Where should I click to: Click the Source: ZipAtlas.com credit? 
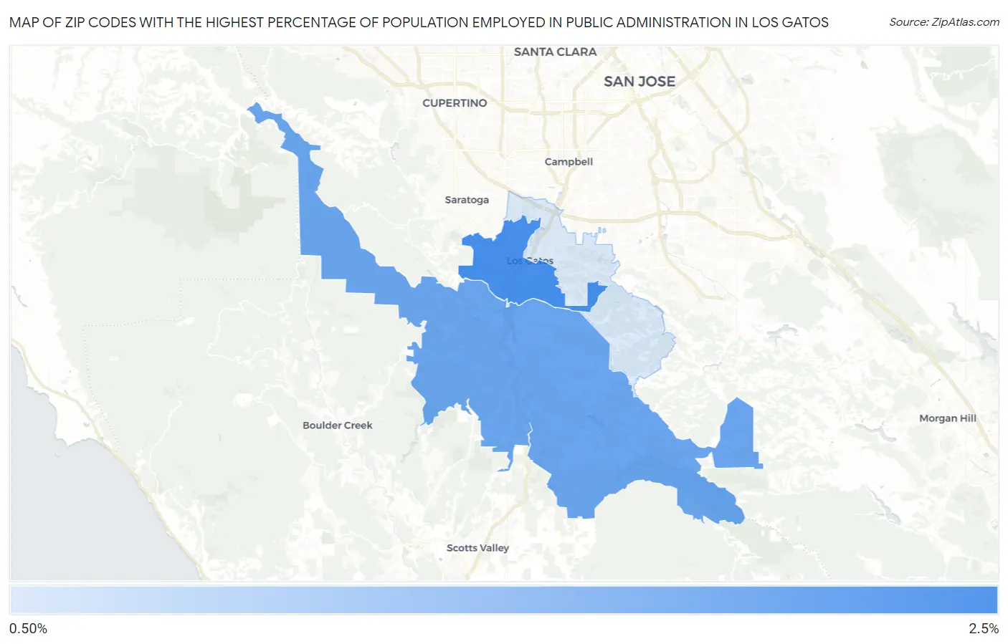944,22
